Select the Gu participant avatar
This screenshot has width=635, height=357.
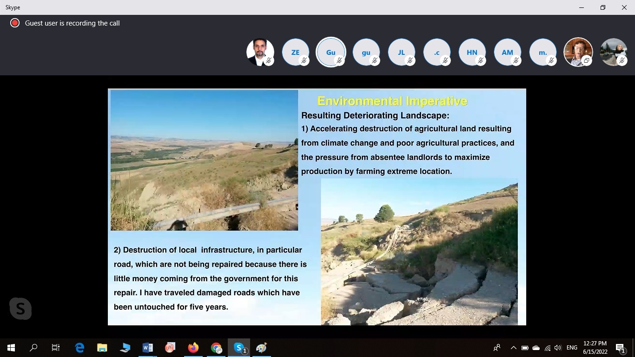tap(331, 52)
